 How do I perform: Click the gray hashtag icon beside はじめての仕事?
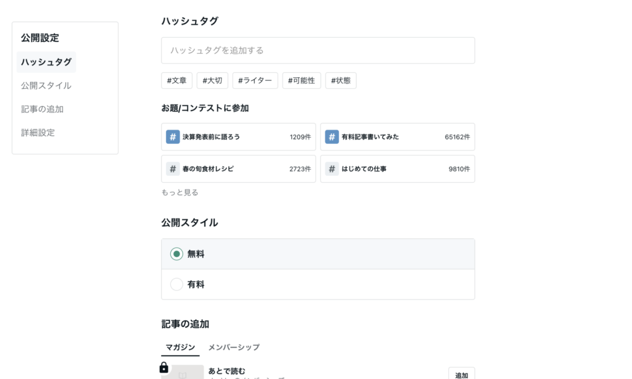tap(331, 169)
